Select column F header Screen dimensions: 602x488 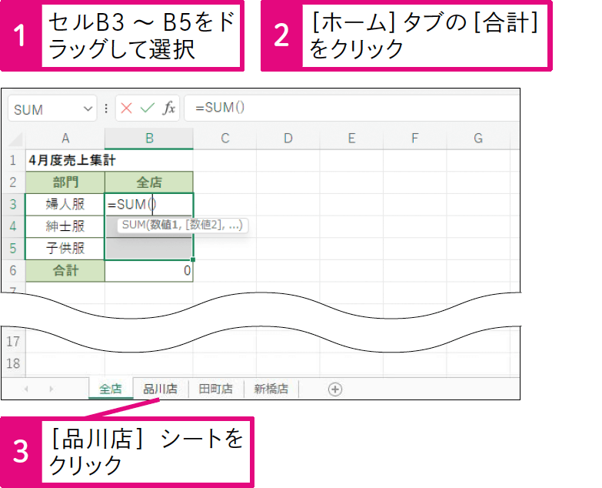[414, 139]
